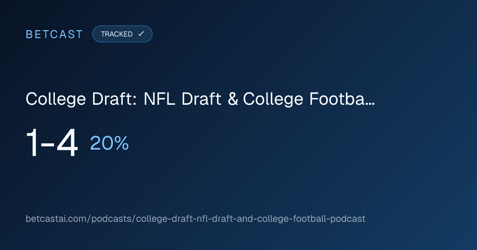The width and height of the screenshot is (477, 250).
Task: Click the dash between 1 and 4
Action: [x=48, y=145]
